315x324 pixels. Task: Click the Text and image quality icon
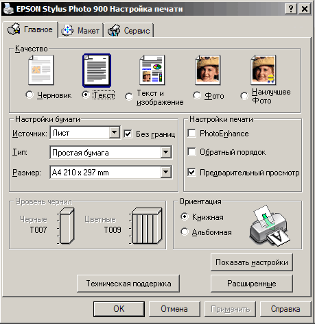point(152,70)
